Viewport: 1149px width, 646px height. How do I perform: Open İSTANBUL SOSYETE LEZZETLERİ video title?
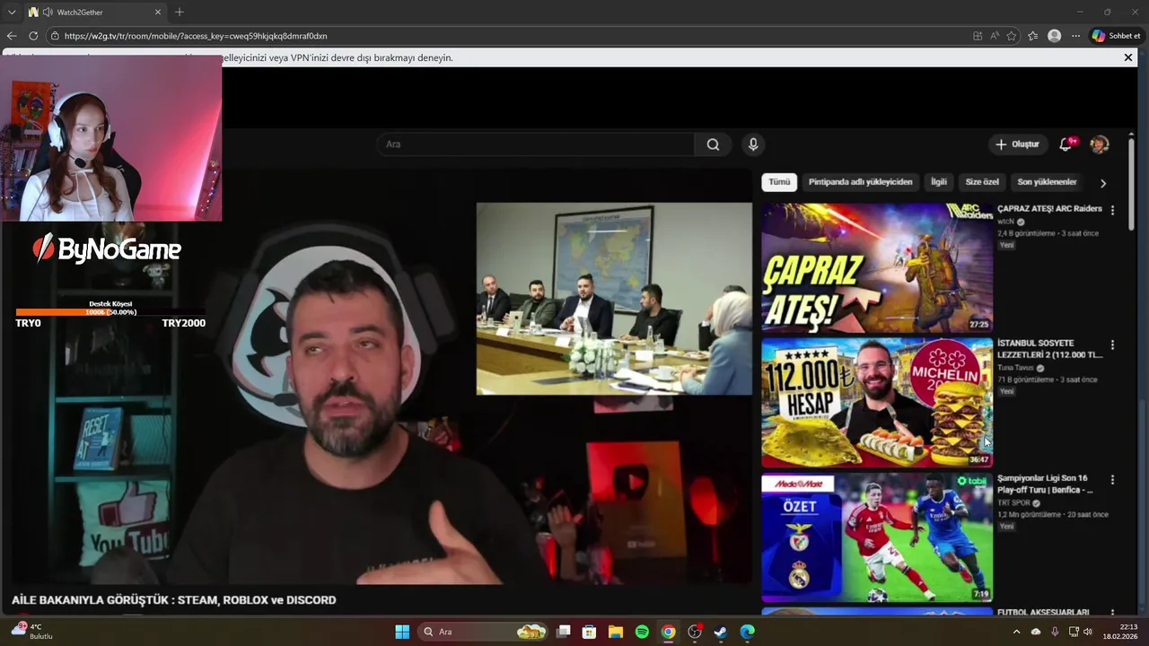click(x=1049, y=349)
